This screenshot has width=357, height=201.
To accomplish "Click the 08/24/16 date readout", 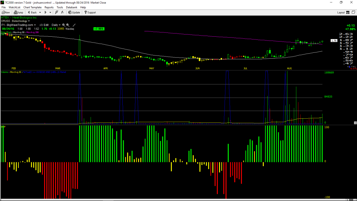I will [x=8, y=29].
